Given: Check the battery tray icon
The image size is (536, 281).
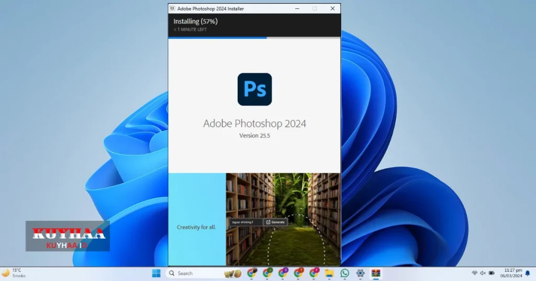Looking at the screenshot, I should (492, 273).
